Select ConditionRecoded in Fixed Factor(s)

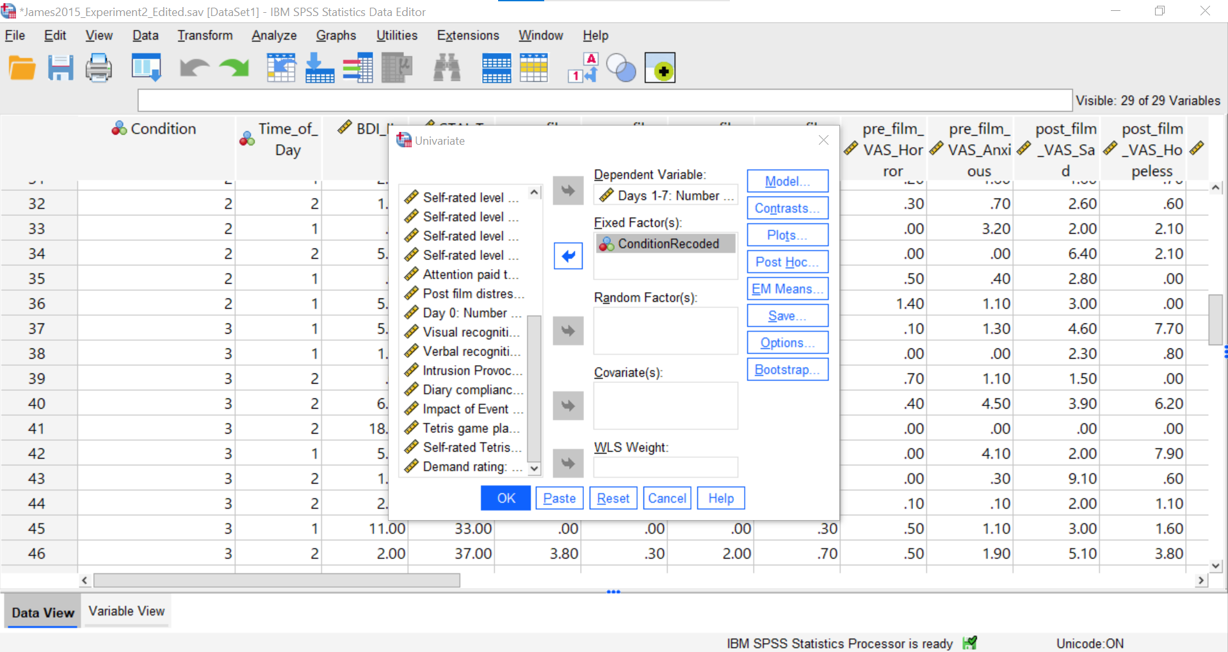[666, 243]
